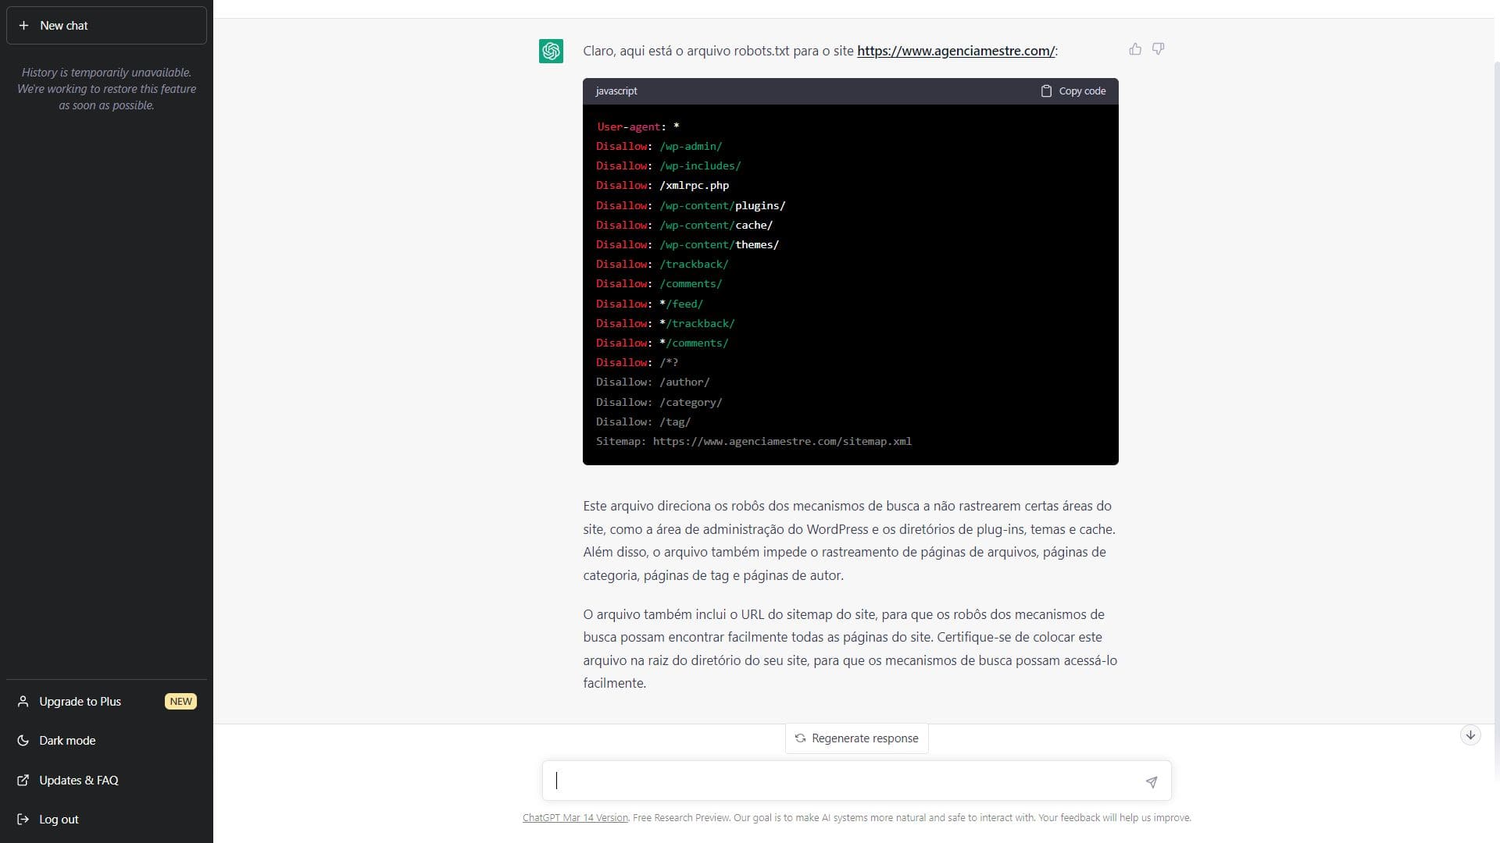Open the agenciamestre.com hyperlink
Image resolution: width=1500 pixels, height=843 pixels.
pyautogui.click(x=955, y=51)
